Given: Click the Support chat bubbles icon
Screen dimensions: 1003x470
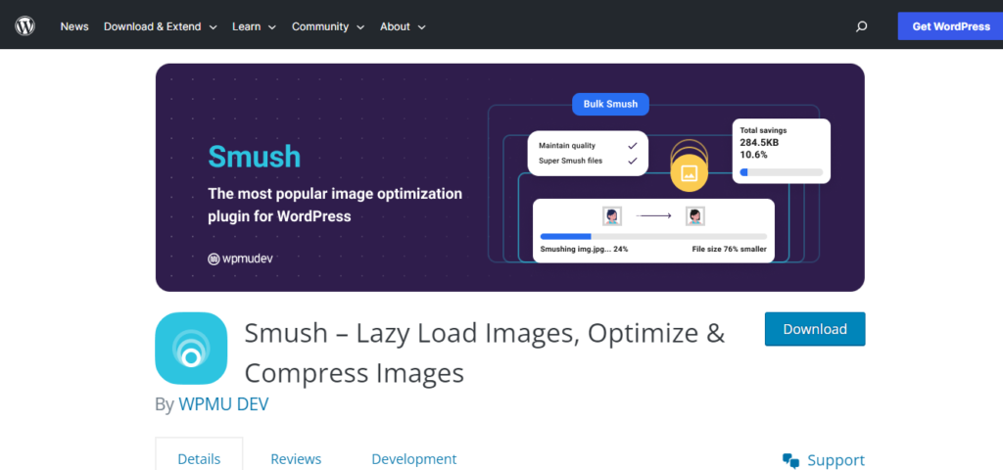Looking at the screenshot, I should pos(790,460).
